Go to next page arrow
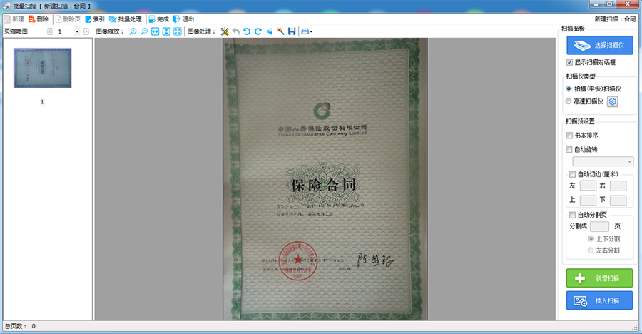Screen dimensions: 642x334 (86, 31)
